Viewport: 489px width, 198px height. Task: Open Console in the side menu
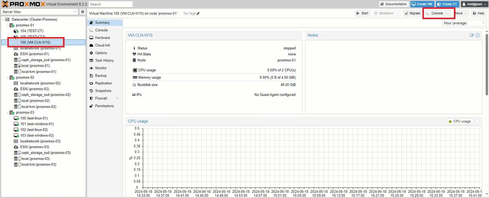[105, 30]
